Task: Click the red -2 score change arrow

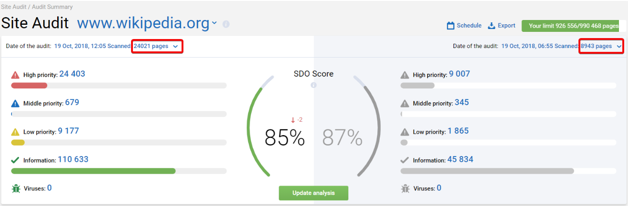Action: coord(293,120)
